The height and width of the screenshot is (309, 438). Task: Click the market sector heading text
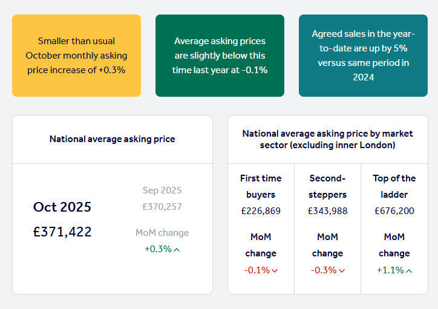tap(327, 139)
